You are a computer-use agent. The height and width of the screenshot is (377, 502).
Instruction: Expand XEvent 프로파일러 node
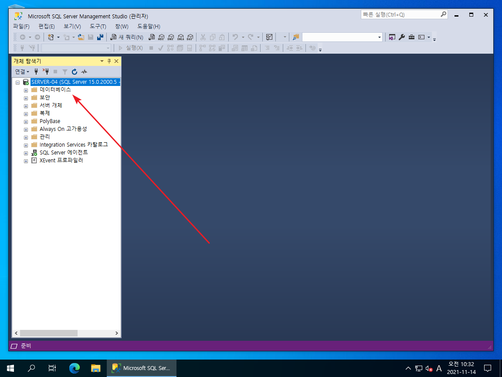26,161
